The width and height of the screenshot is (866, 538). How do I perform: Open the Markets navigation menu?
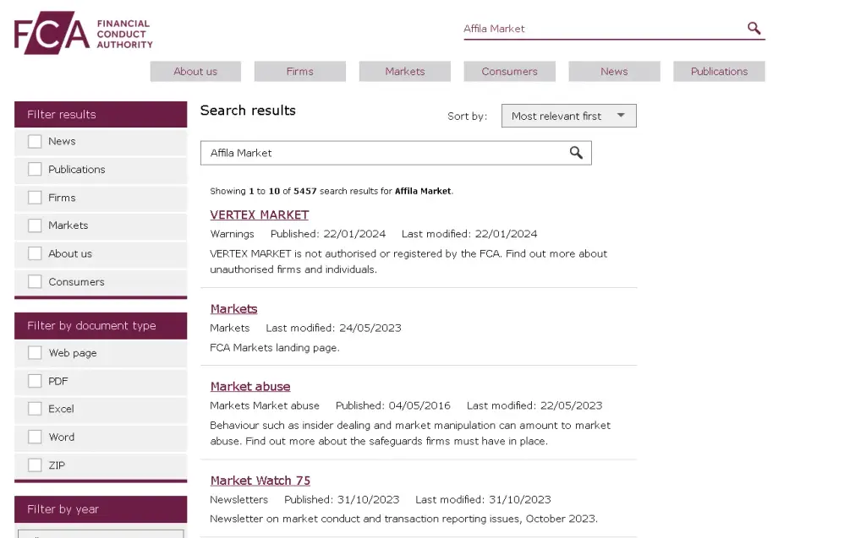pos(405,71)
